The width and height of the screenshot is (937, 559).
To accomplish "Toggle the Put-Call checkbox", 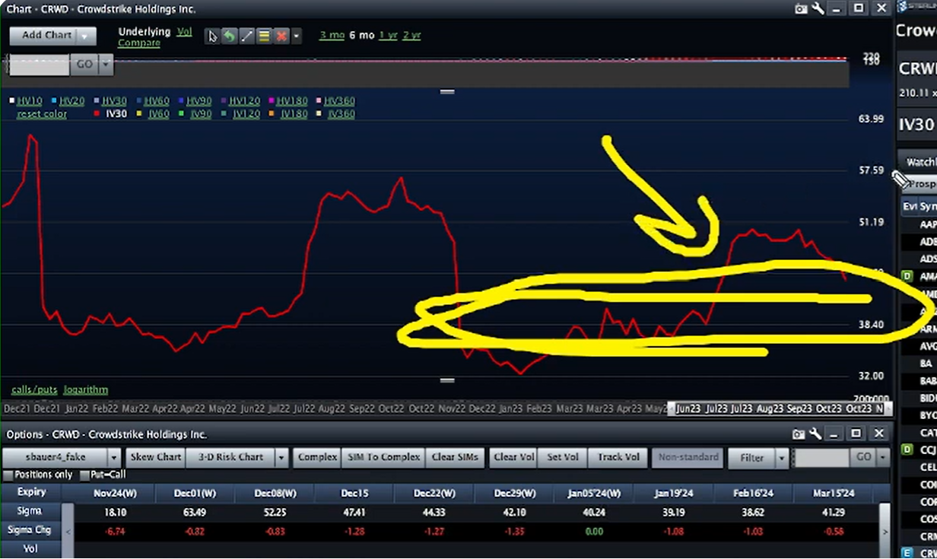I will (83, 474).
